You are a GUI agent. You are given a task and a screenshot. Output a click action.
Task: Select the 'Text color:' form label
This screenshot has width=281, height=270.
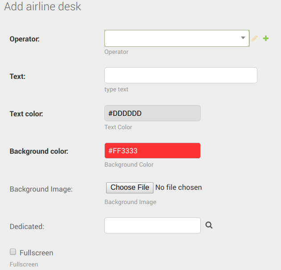[x=26, y=114]
